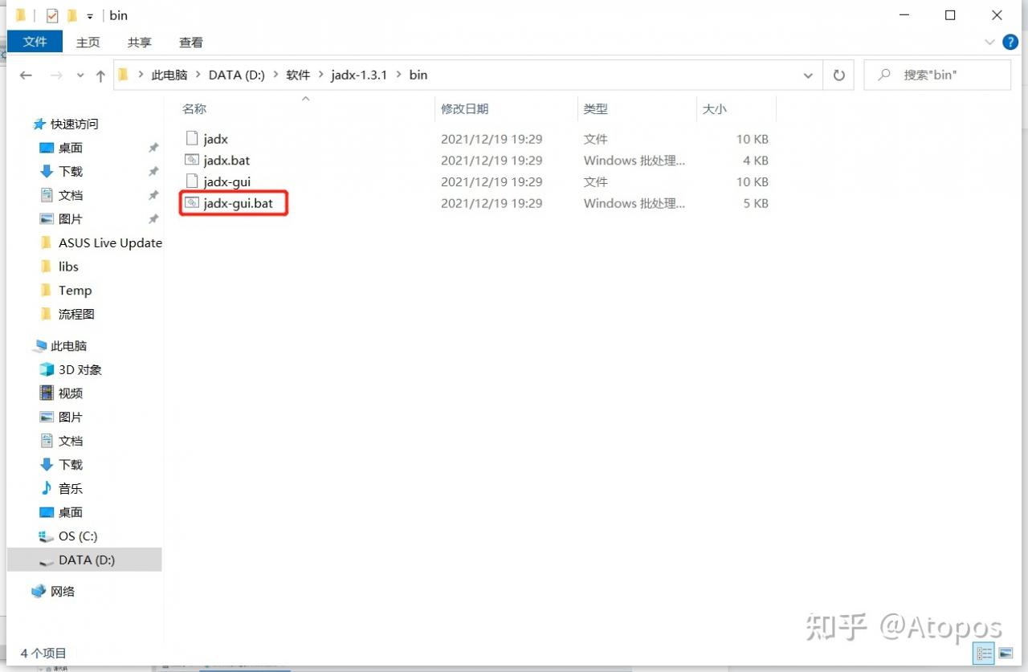Click the 此电脑 computer icon in sidebar

click(x=39, y=346)
